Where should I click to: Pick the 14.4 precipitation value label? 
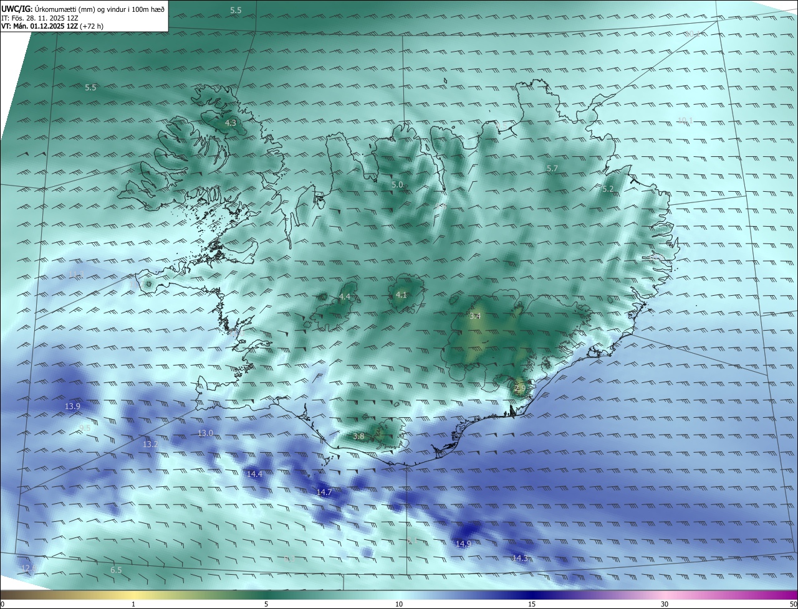click(254, 474)
